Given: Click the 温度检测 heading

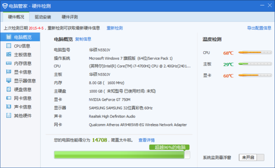Looking at the screenshot, I should click(212, 39).
